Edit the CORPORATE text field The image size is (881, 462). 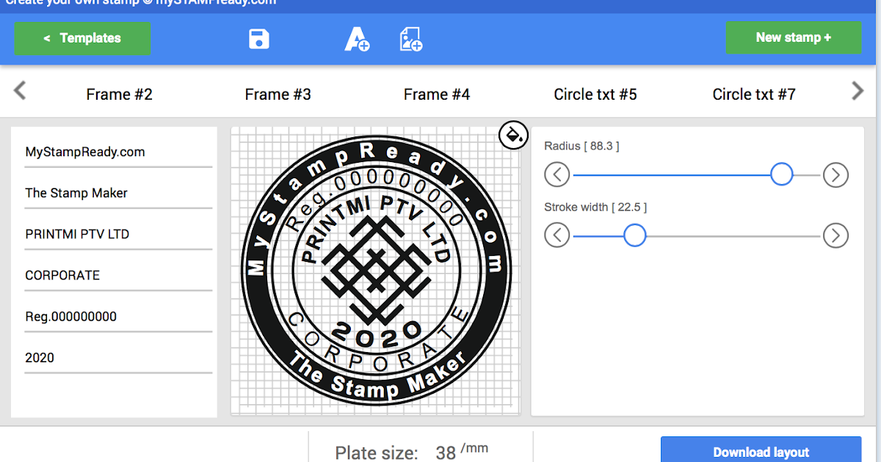[x=118, y=276]
